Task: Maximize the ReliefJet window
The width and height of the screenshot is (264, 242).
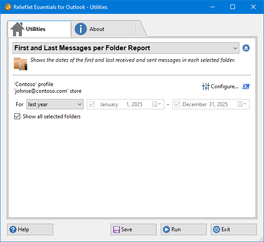Action: click(233, 7)
